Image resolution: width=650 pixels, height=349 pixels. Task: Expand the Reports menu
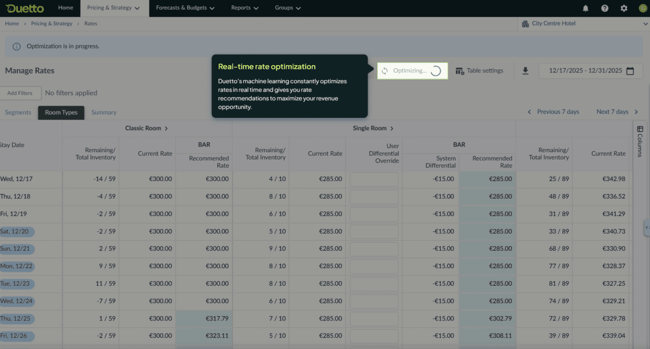click(245, 8)
